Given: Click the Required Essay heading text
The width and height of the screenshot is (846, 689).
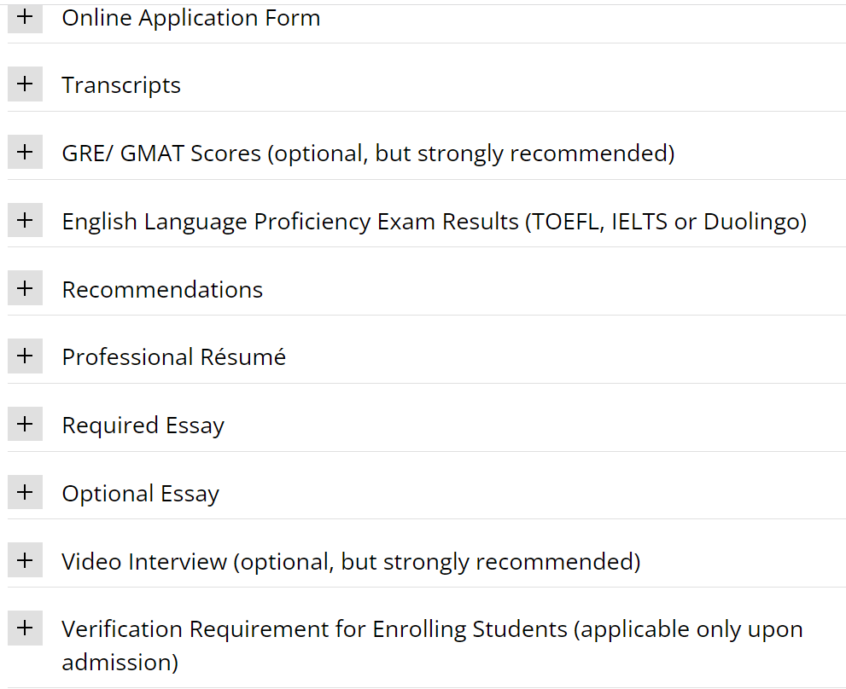Looking at the screenshot, I should (x=143, y=426).
